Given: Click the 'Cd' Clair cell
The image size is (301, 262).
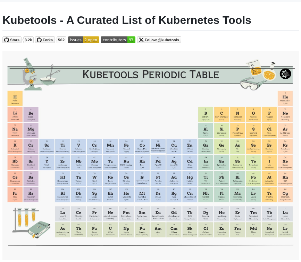Looking at the screenshot, I should tap(190, 163).
